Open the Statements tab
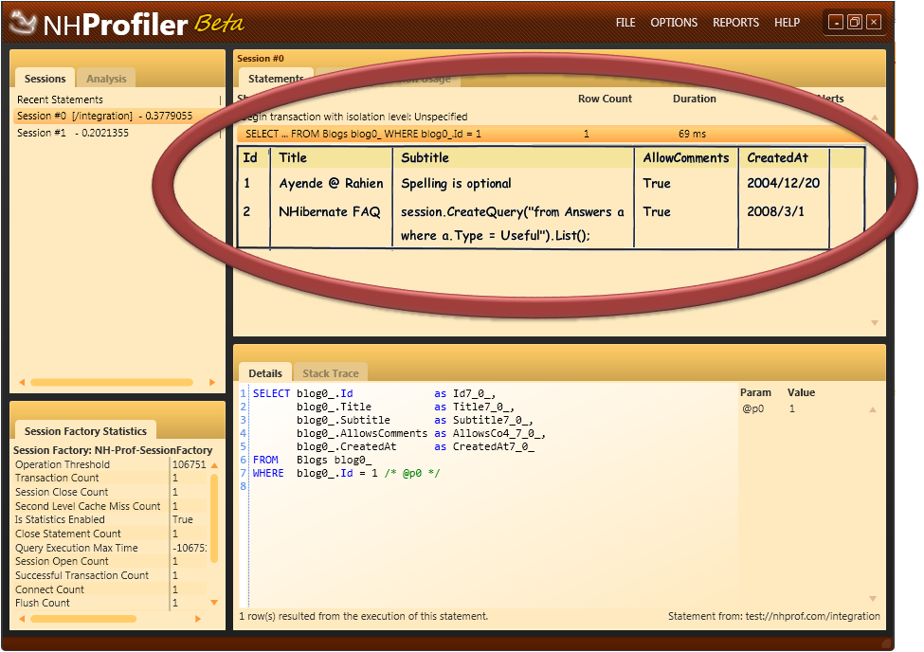Viewport: 924px width, 652px height. (275, 79)
